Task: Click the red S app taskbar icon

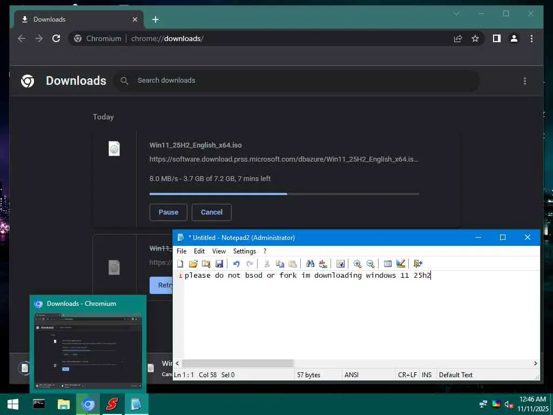Action: tap(112, 404)
